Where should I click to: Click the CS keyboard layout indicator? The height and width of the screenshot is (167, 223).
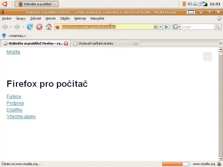point(184,4)
